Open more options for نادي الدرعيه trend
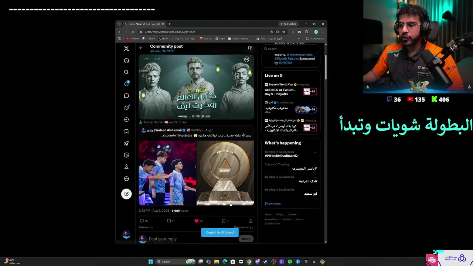 click(315, 177)
